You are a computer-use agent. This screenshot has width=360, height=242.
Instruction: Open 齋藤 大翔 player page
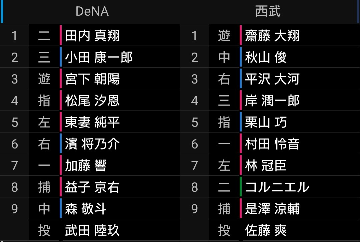point(272,36)
